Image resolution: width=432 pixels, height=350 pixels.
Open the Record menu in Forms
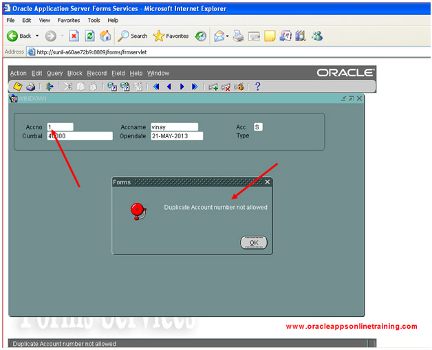click(x=96, y=73)
